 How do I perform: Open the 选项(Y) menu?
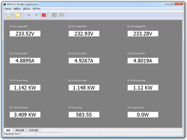click(x=17, y=9)
